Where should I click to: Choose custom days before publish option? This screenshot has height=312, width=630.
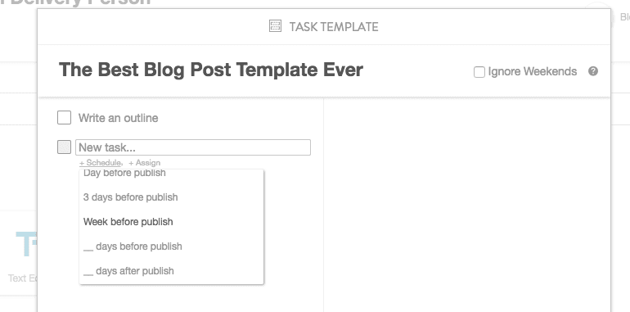133,246
